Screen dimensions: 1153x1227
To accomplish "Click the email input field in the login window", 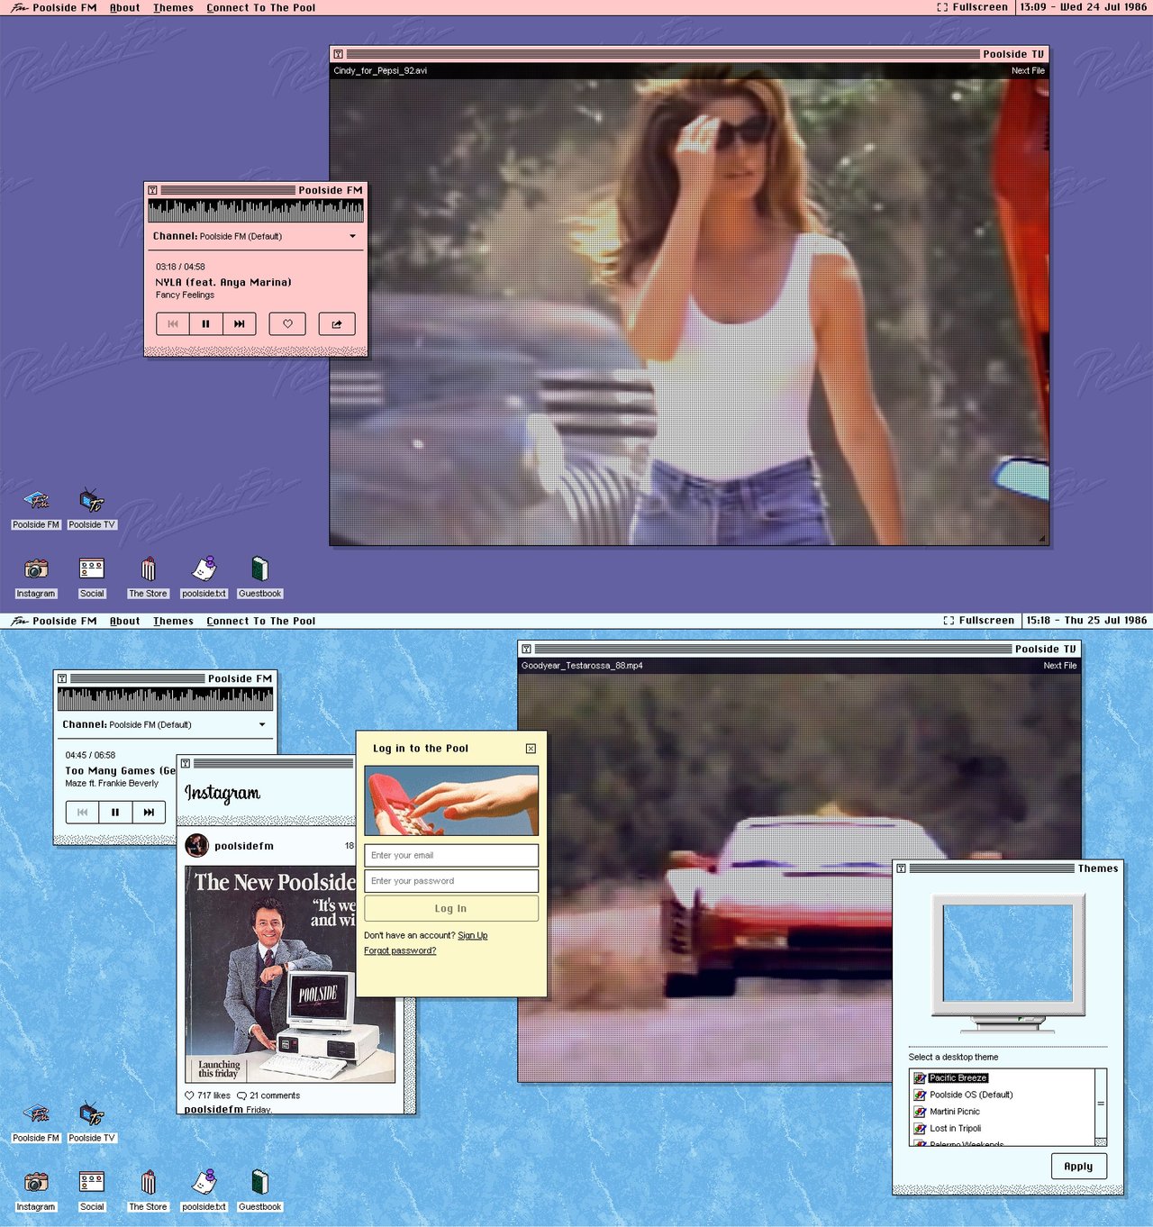I will pyautogui.click(x=449, y=854).
